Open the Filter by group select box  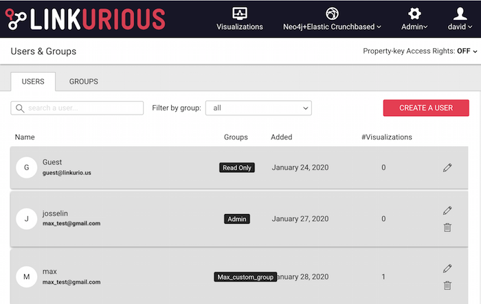(258, 108)
